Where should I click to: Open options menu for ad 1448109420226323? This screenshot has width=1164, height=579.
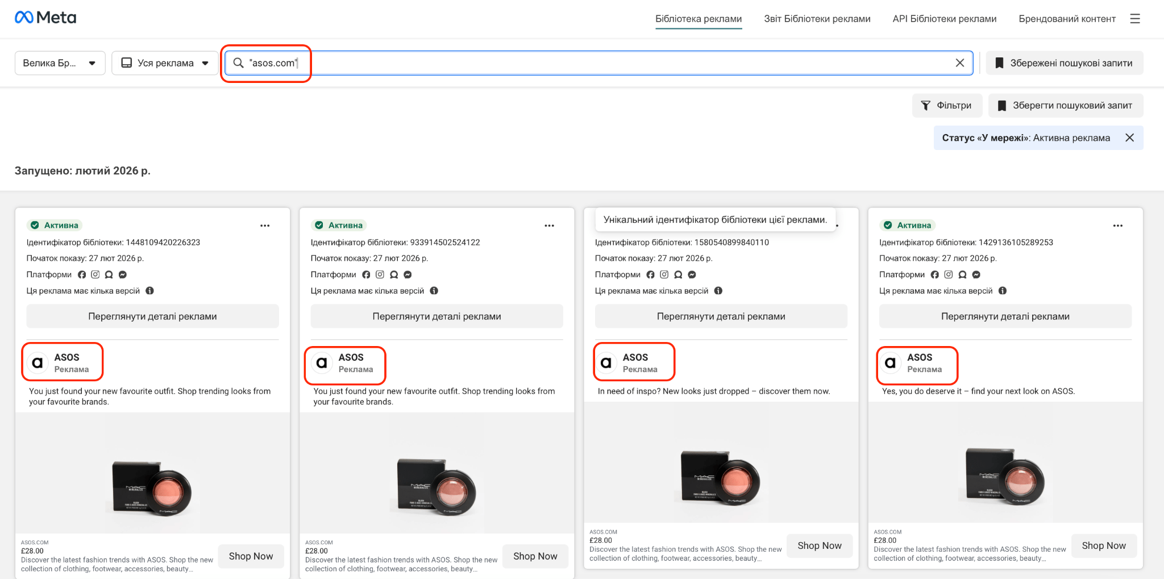265,226
